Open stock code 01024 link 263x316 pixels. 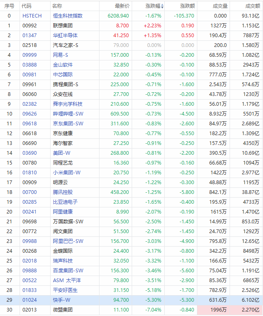pyautogui.click(x=30, y=300)
